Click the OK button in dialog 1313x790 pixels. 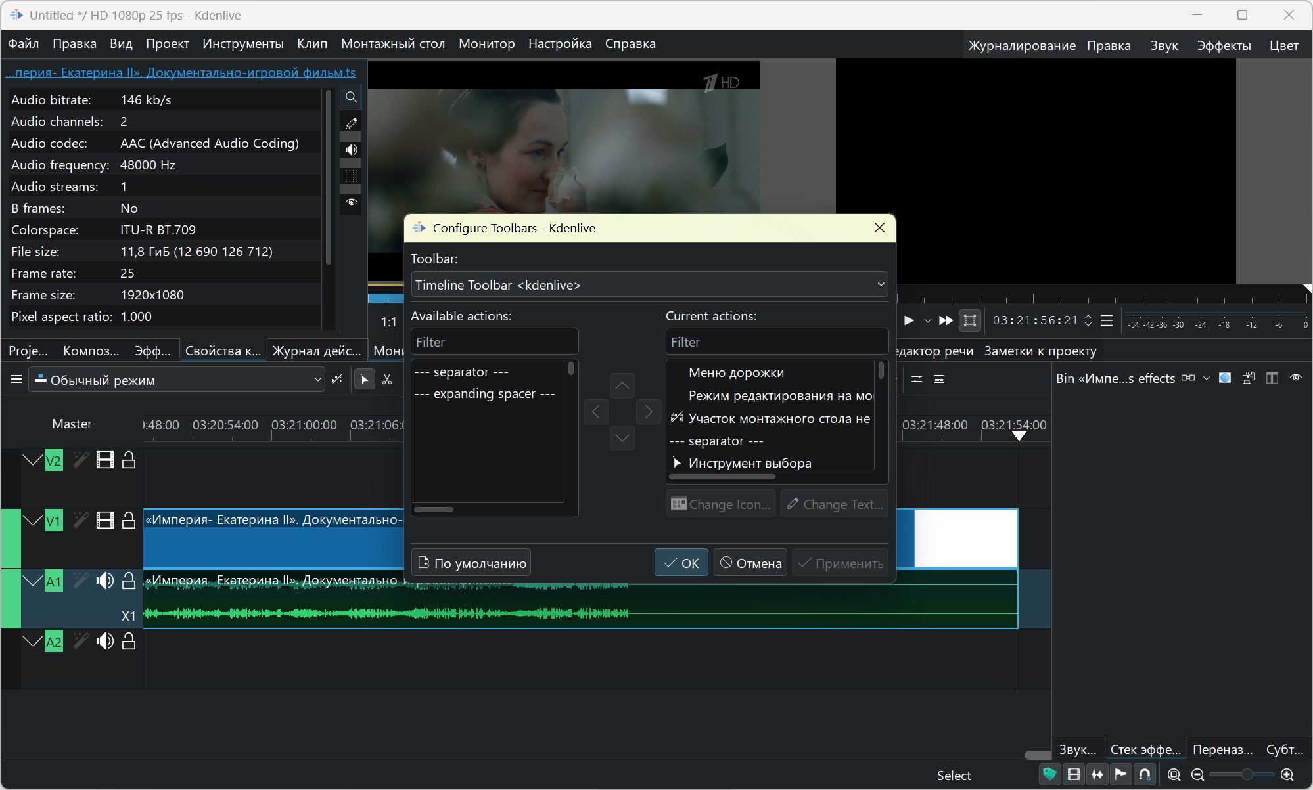(681, 563)
